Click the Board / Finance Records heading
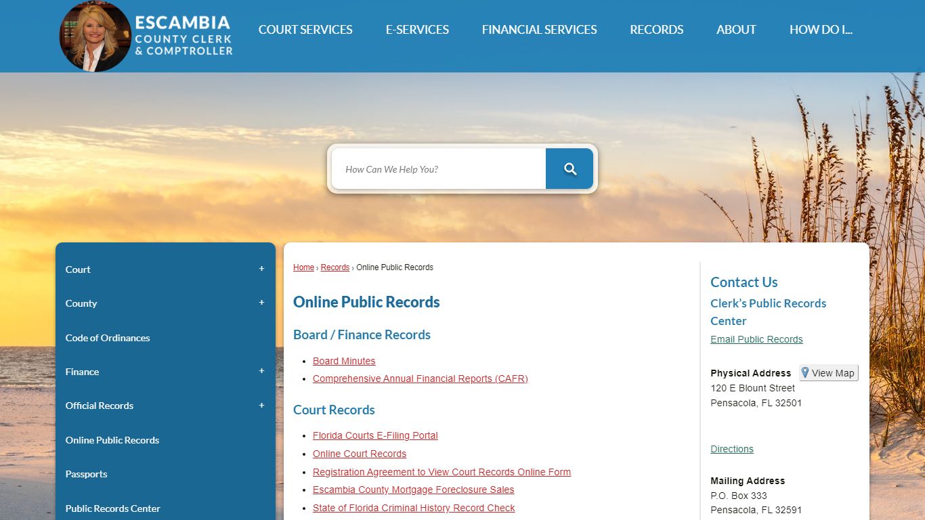The image size is (925, 520). pos(362,334)
